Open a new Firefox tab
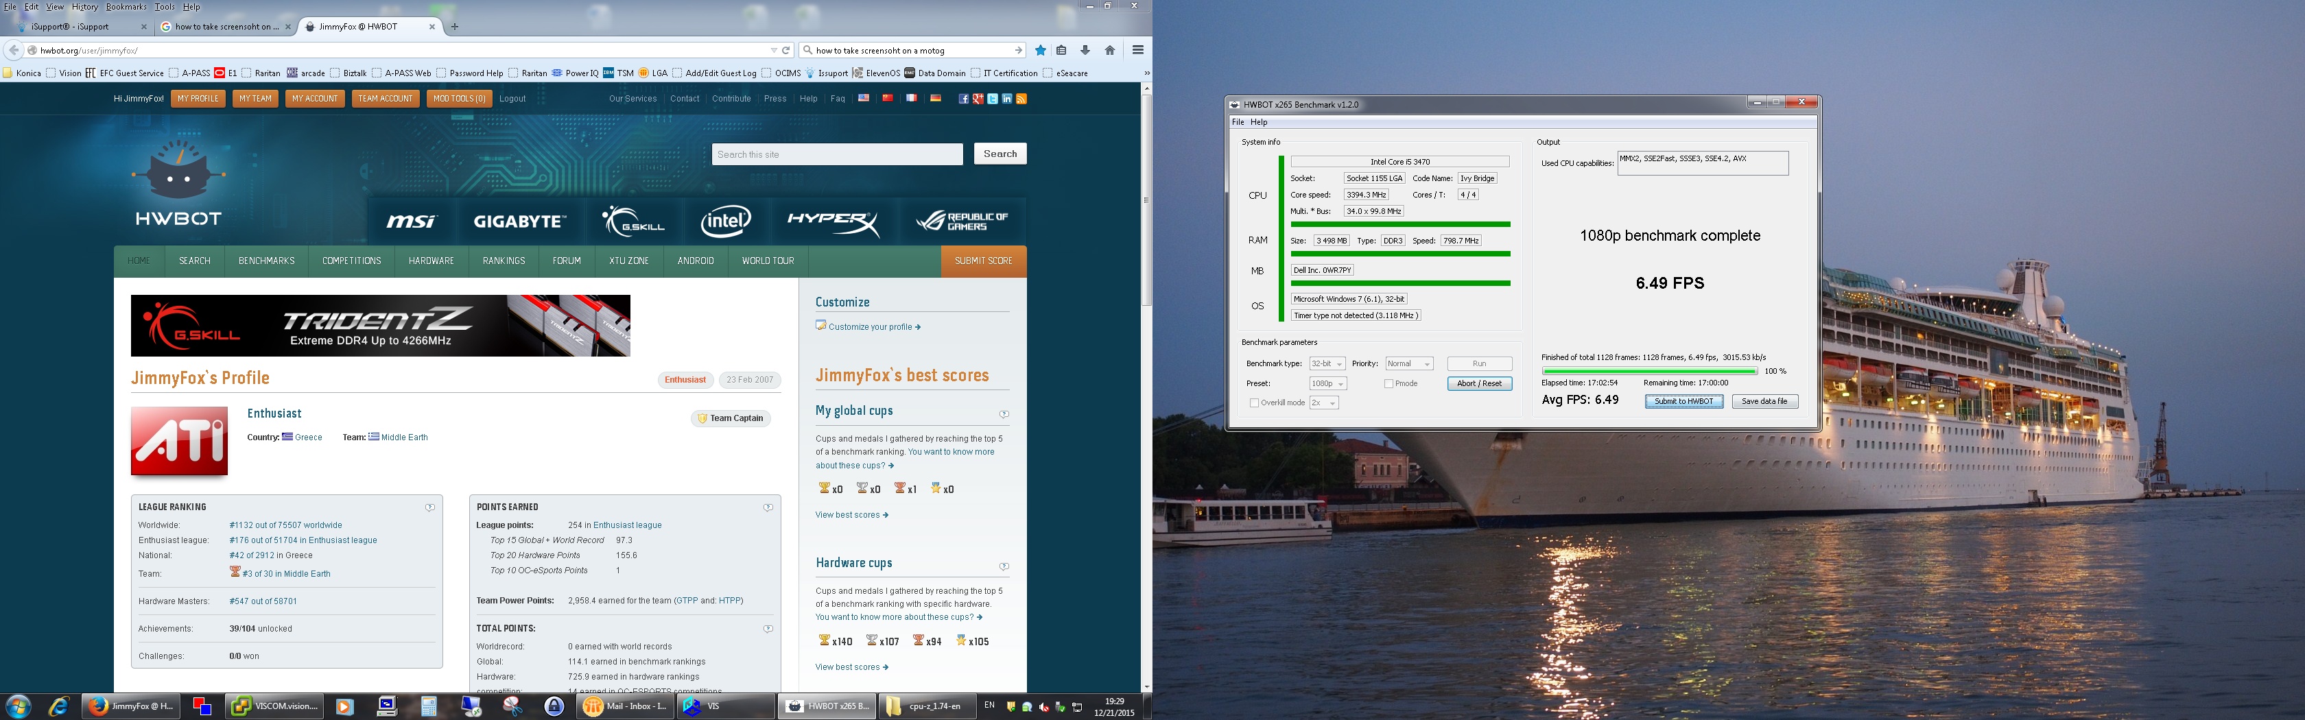The height and width of the screenshot is (720, 2305). [x=455, y=27]
